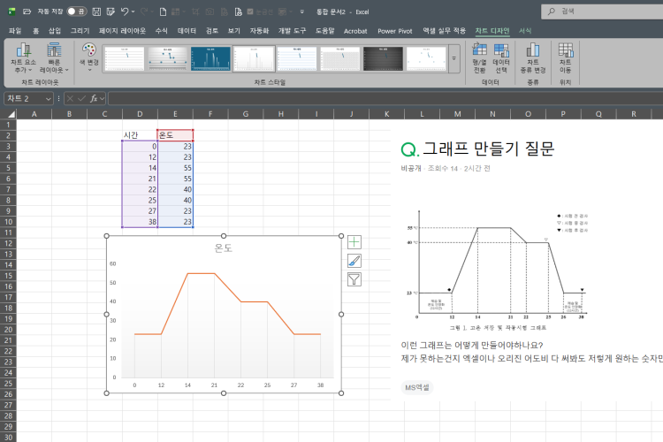Screen dimensions: 663x442
Task: Click the chart title 온도
Action: 224,248
